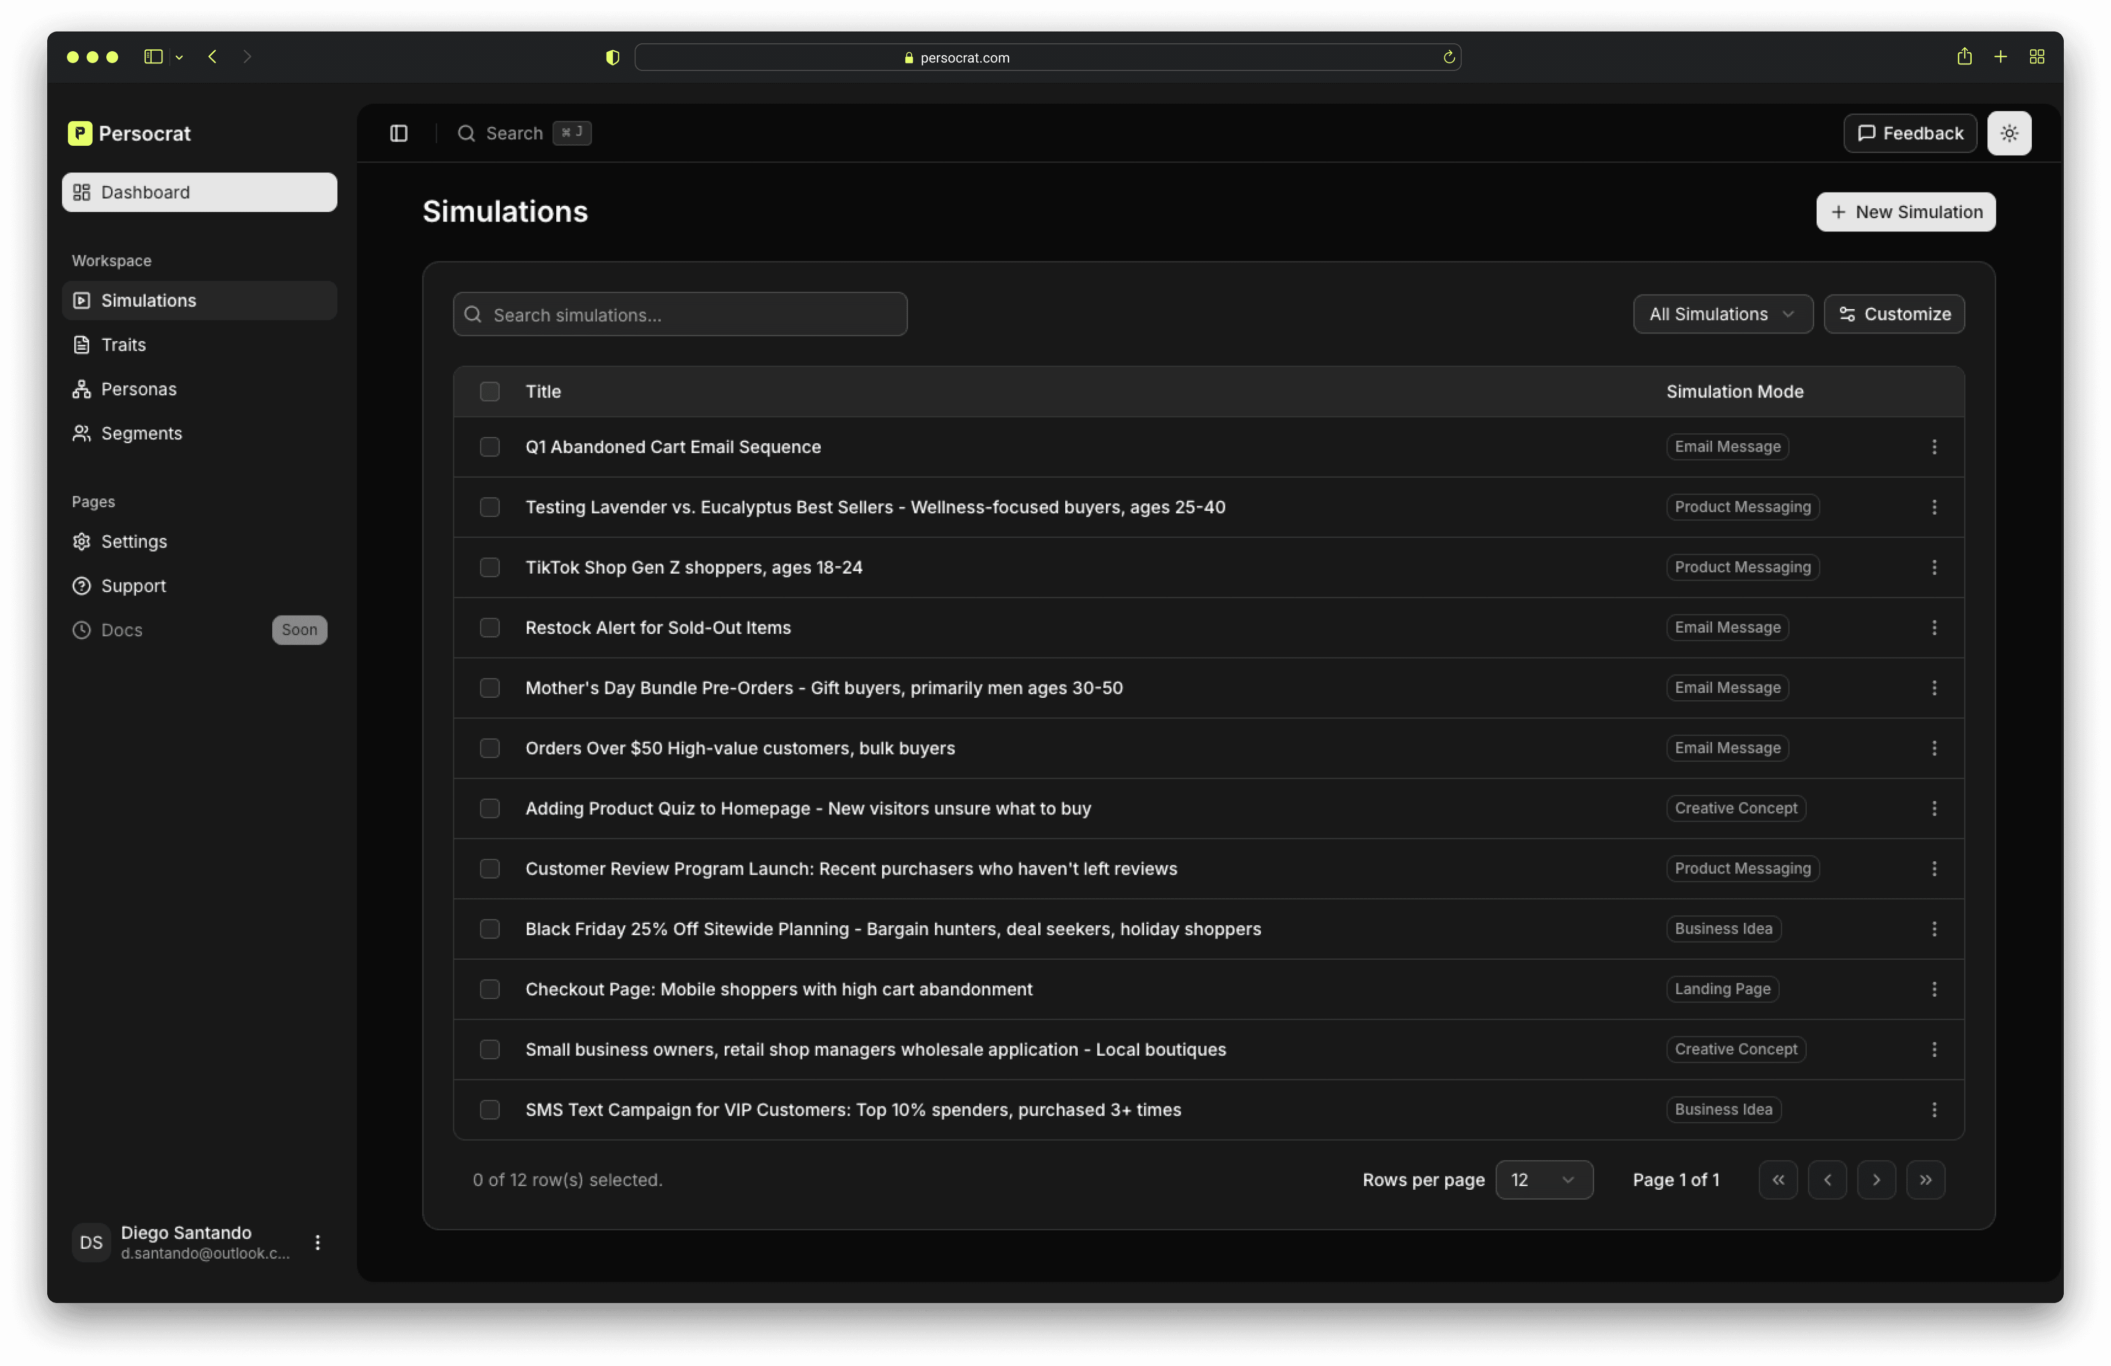The width and height of the screenshot is (2111, 1366).
Task: Open the Customize panel
Action: (1894, 314)
